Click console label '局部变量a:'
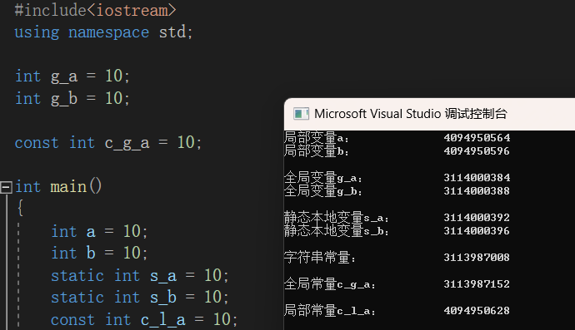The image size is (575, 330). (x=316, y=138)
